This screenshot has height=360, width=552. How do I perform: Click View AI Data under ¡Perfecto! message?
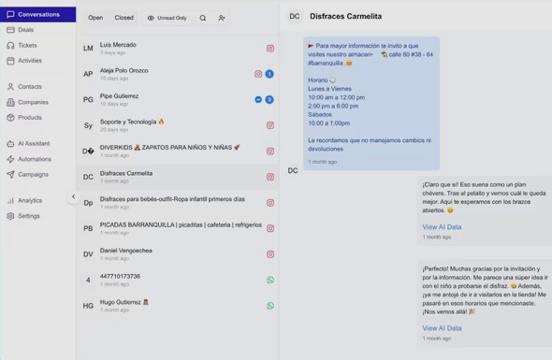tap(442, 328)
